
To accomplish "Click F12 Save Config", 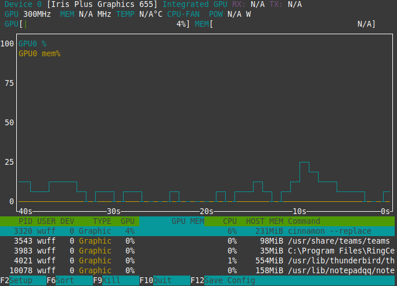I will point(222,281).
